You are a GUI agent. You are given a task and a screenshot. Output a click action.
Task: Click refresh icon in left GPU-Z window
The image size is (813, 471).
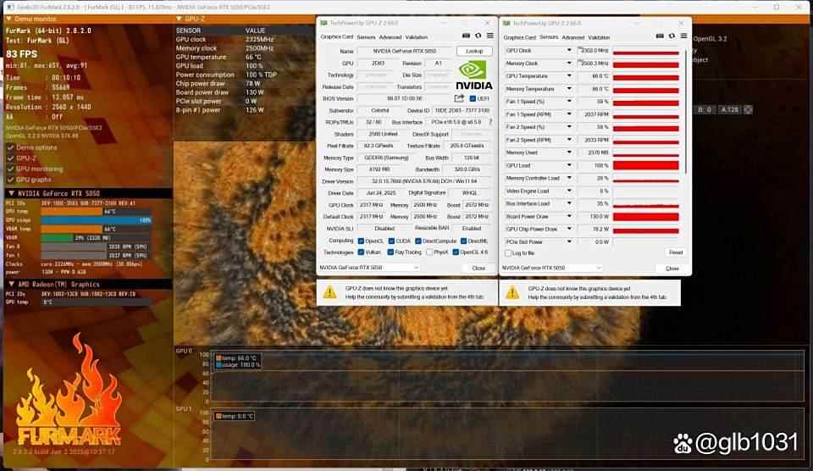[x=478, y=36]
